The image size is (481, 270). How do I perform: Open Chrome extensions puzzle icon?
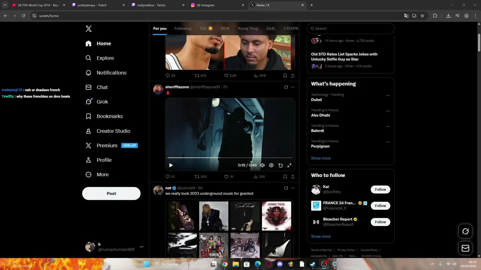(x=435, y=16)
